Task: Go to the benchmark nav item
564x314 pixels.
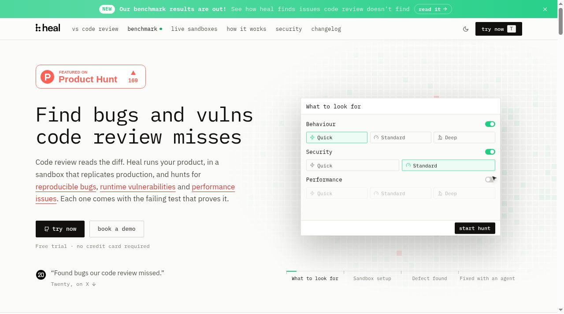Action: pos(145,29)
